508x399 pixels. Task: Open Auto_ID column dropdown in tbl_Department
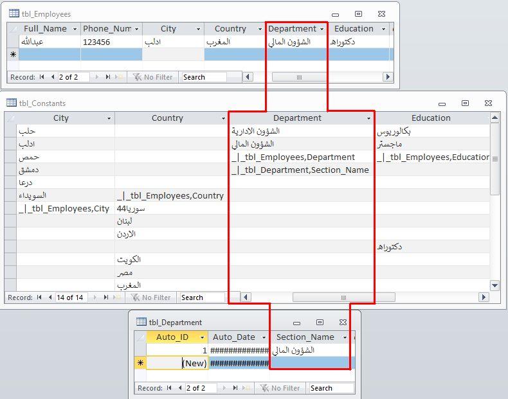coord(203,337)
